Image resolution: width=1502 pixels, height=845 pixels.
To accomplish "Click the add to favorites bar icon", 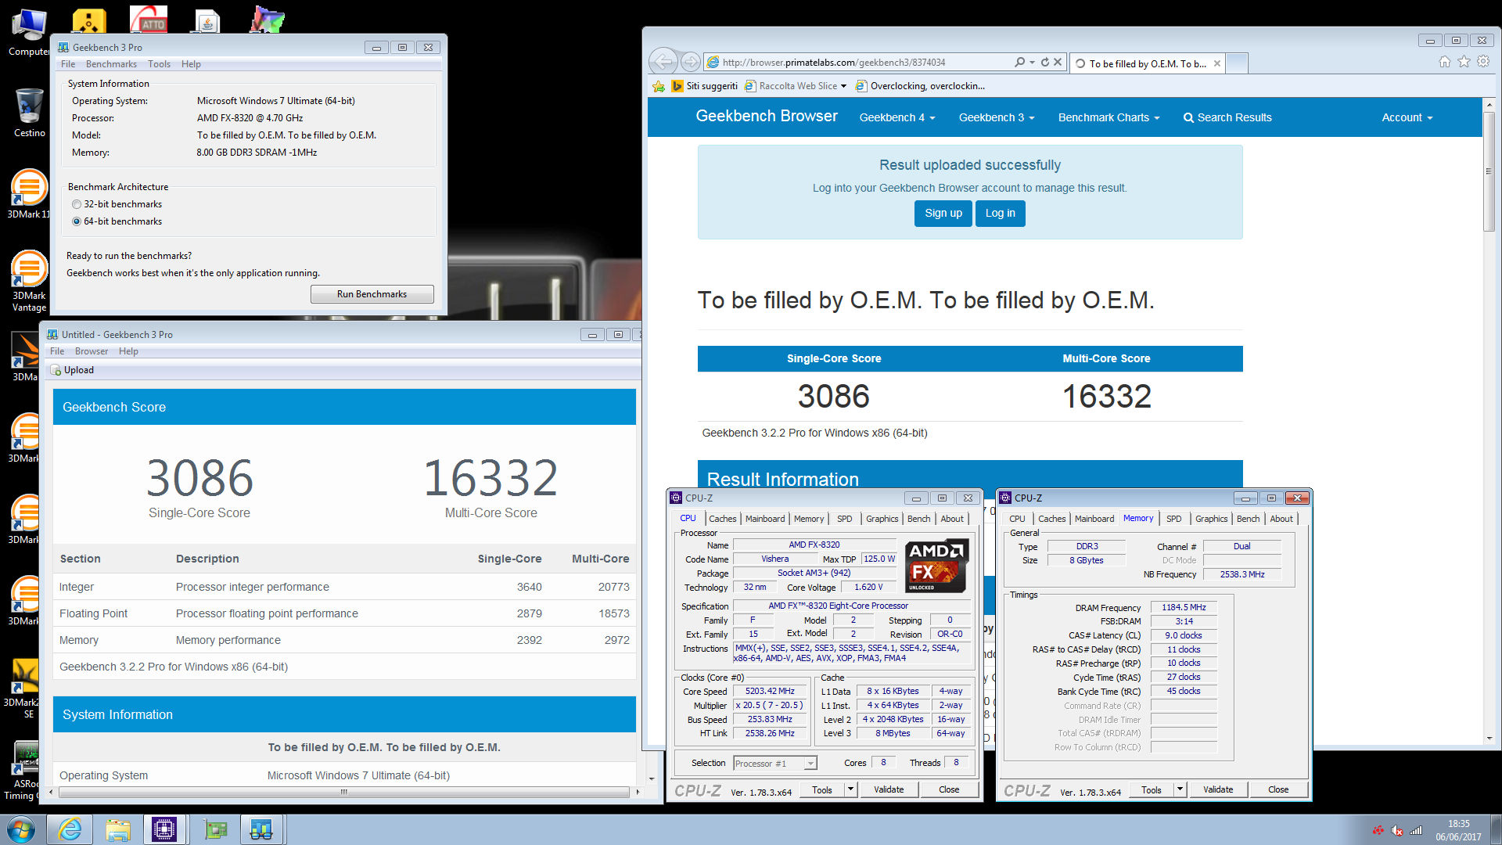I will click(659, 86).
